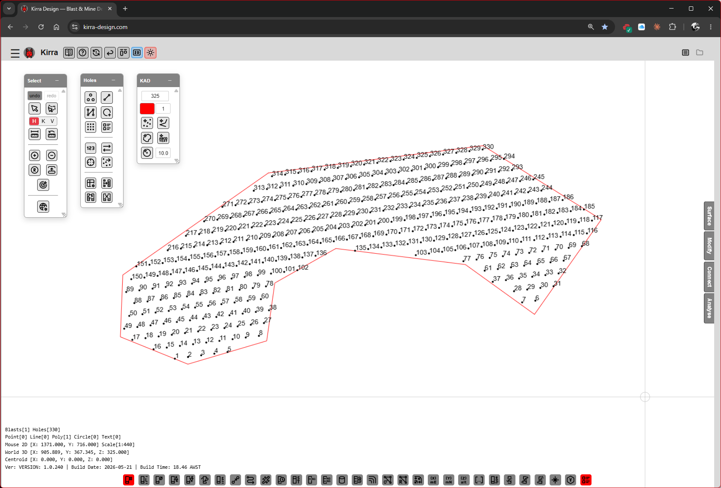This screenshot has height=488, width=721.
Task: Select the KAD draw points tool
Action: pos(147,123)
